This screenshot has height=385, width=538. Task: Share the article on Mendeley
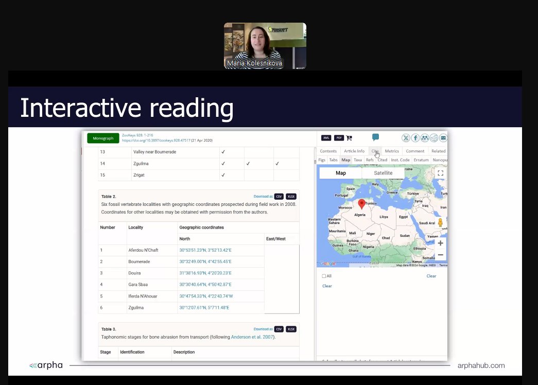[x=425, y=138]
